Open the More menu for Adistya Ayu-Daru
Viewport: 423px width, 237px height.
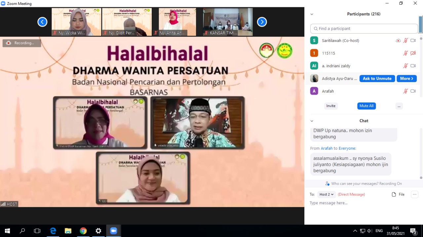pyautogui.click(x=406, y=78)
